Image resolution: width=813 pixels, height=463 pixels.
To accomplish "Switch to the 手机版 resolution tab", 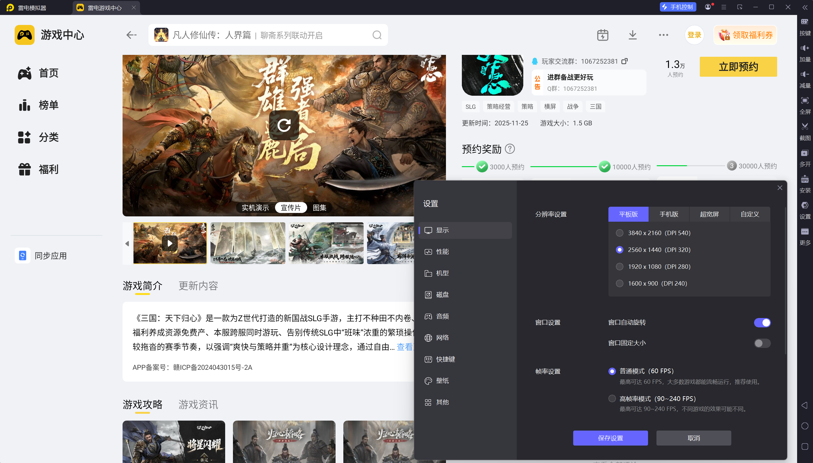I will [669, 214].
